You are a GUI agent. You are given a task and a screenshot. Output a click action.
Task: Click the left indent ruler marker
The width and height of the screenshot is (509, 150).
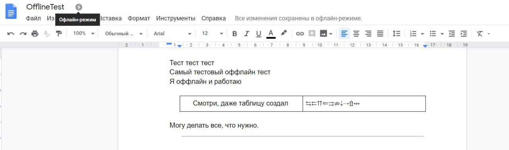click(179, 46)
